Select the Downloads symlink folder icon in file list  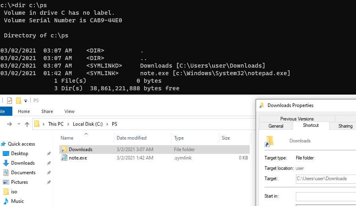64,150
